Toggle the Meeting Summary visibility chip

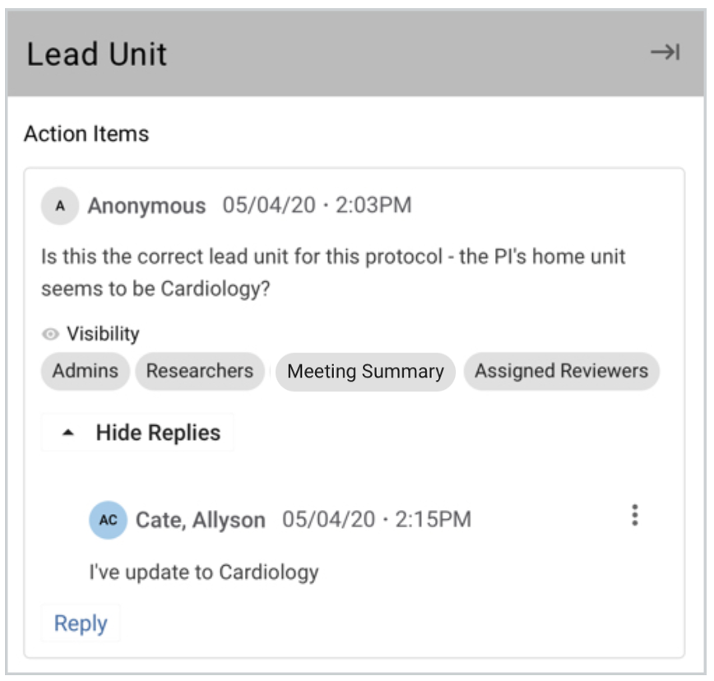click(x=365, y=372)
